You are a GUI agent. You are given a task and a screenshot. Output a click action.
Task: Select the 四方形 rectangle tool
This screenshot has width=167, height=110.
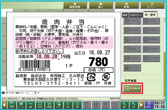[x=40, y=105]
